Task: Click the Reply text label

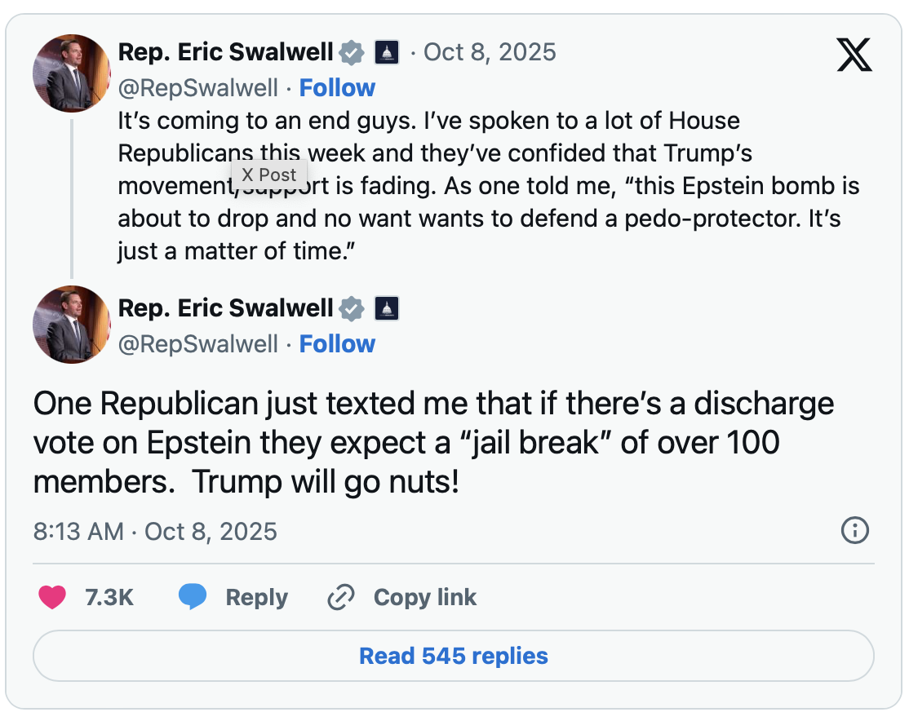Action: [256, 598]
